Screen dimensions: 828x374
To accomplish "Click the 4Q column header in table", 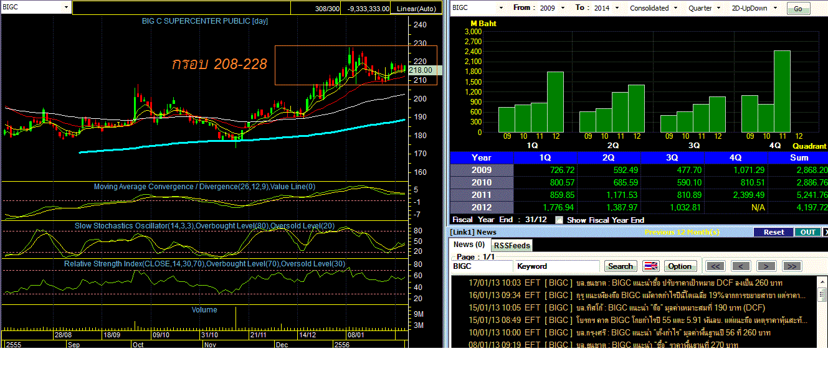I will [x=736, y=157].
